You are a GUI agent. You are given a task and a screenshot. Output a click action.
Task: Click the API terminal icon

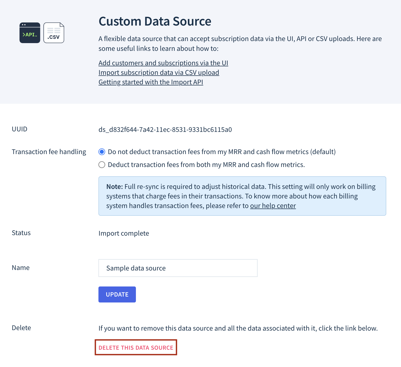pos(30,33)
